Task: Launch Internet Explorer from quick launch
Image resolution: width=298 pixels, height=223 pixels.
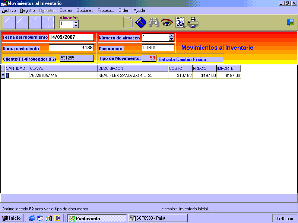Action: click(32, 218)
